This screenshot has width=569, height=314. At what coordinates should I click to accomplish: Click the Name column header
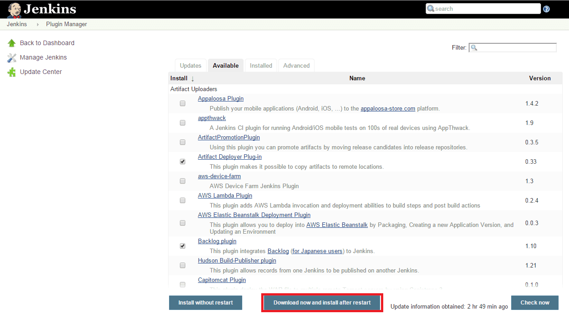(357, 78)
